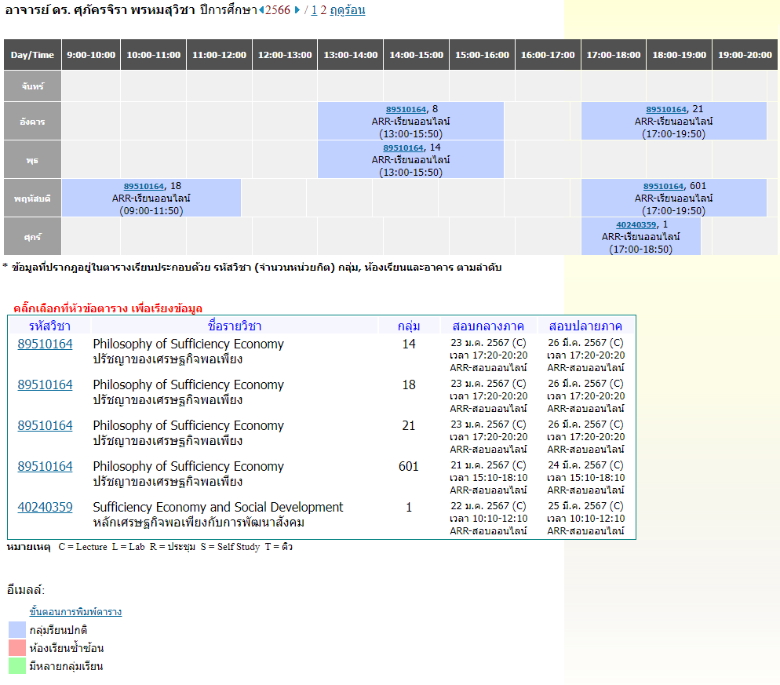Click the blue regular-group legend swatch
This screenshot has height=685, width=780.
(17, 630)
